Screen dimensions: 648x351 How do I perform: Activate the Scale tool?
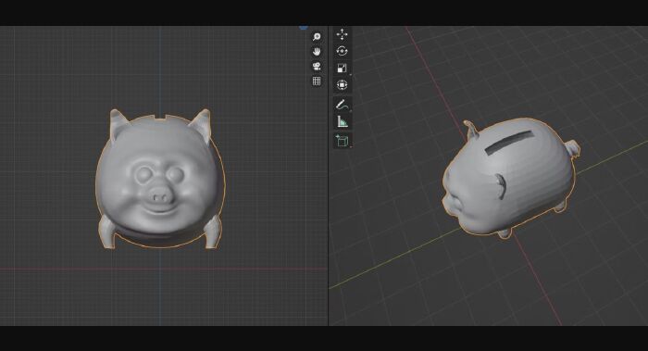tap(343, 69)
